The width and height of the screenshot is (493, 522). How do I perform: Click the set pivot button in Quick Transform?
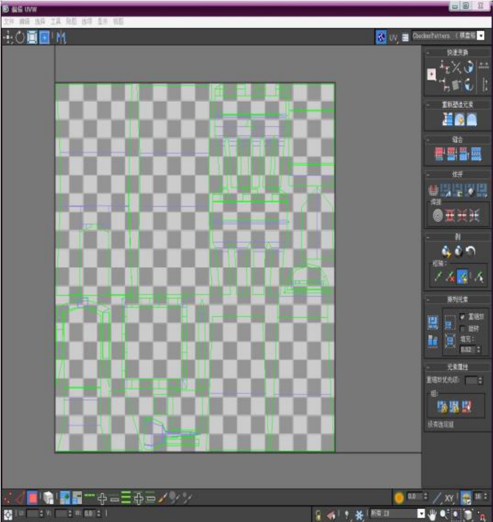[431, 74]
